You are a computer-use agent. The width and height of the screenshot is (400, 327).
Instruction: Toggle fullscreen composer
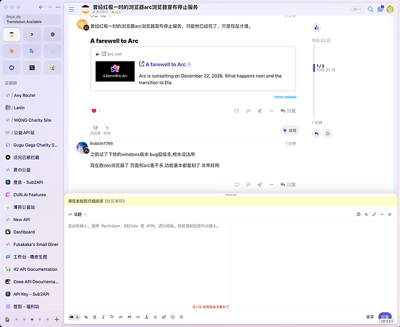(374, 215)
